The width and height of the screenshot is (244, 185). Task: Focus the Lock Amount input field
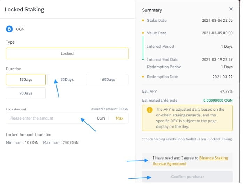pyautogui.click(x=49, y=118)
